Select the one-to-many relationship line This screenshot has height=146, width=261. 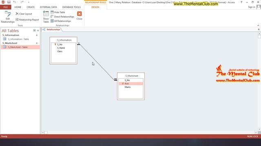click(x=97, y=62)
